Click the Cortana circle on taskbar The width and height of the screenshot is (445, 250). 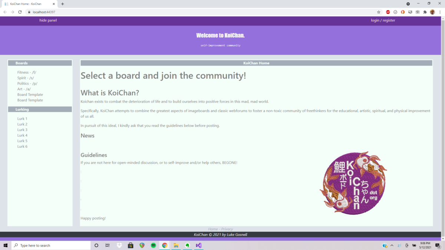click(96, 245)
